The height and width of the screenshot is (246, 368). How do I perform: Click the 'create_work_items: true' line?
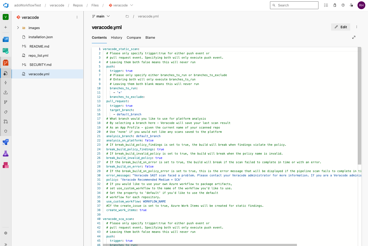[x=127, y=210]
